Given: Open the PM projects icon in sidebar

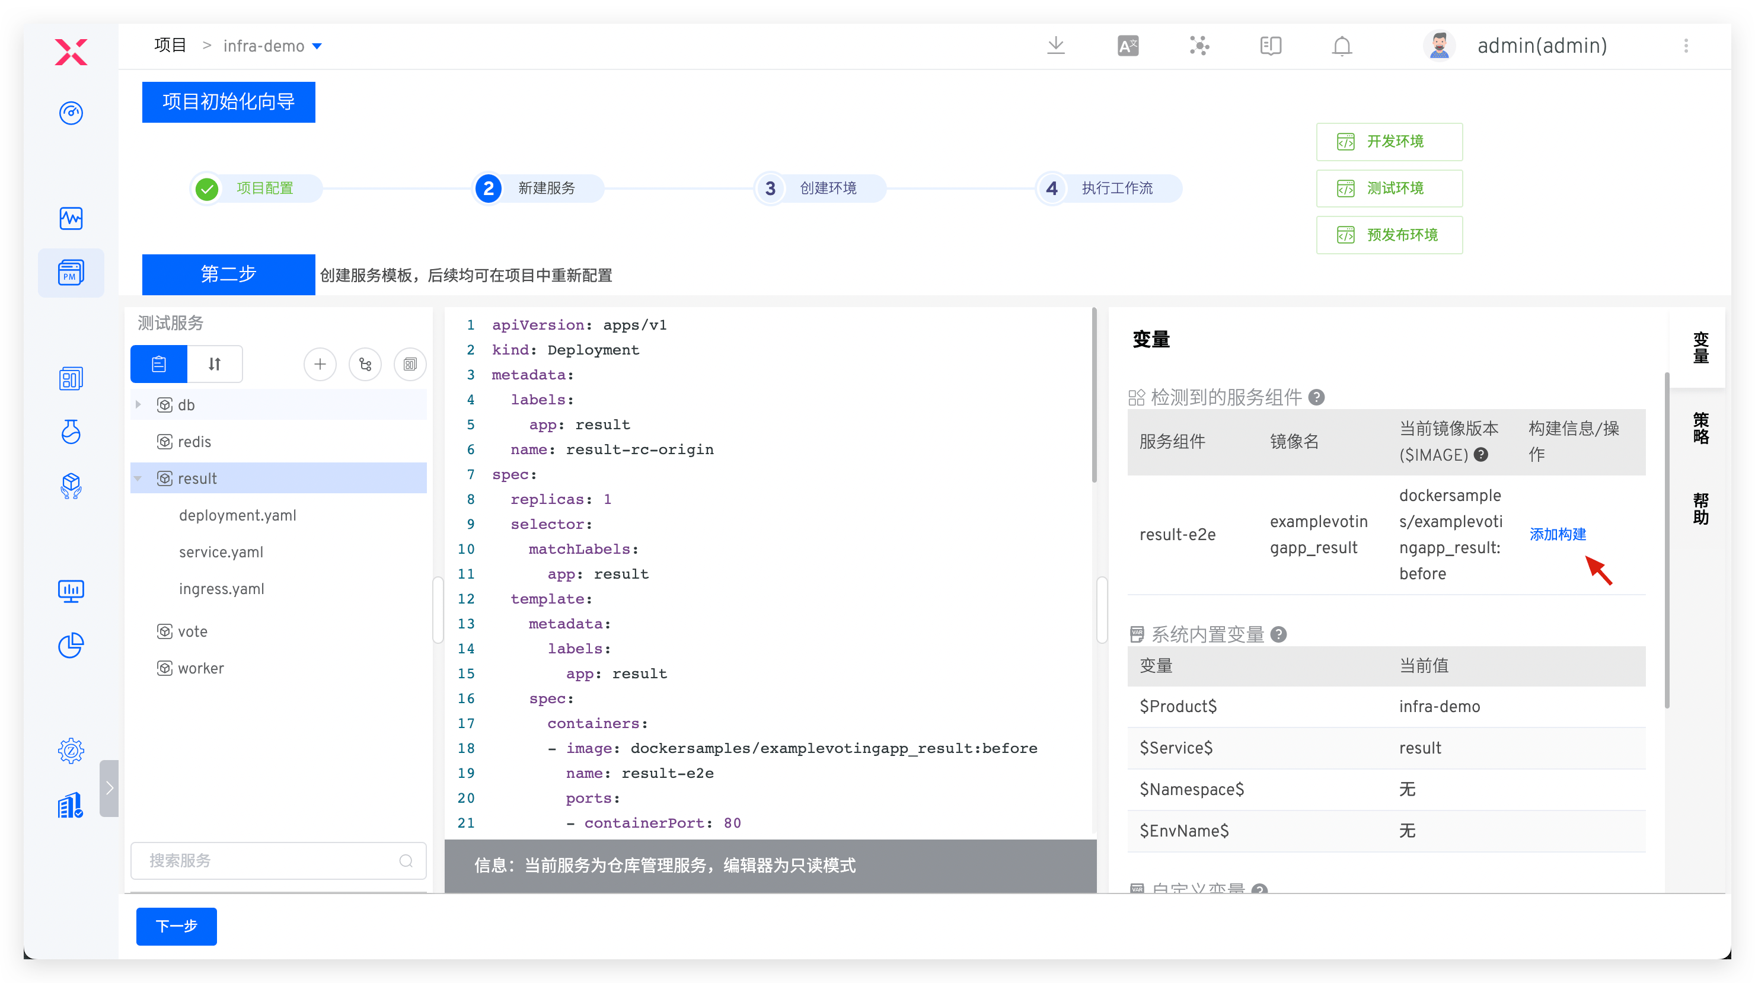Looking at the screenshot, I should tap(71, 273).
